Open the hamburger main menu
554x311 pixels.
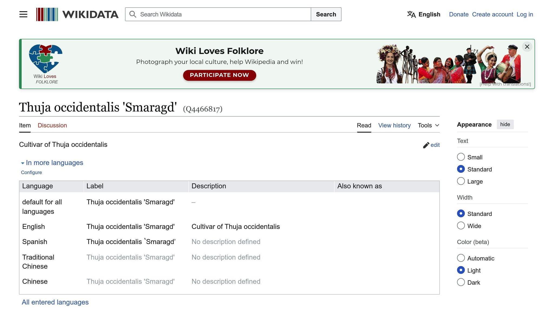point(23,14)
